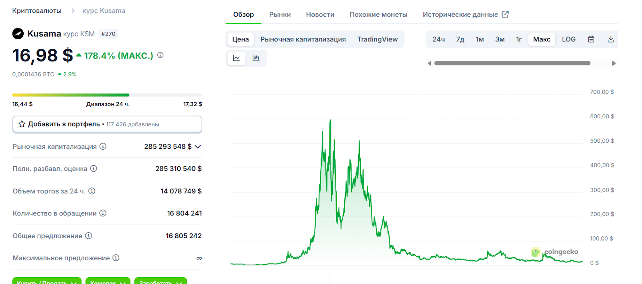This screenshot has width=642, height=284.
Task: Click the 285 310 540 $ valuation value
Action: [179, 168]
